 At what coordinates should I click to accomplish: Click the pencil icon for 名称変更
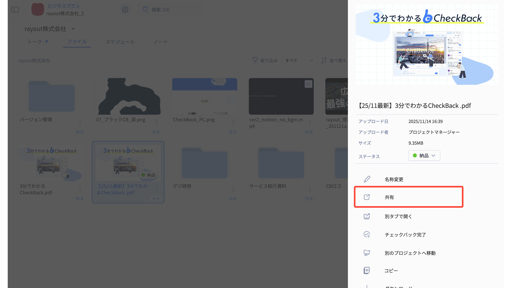[x=367, y=179]
